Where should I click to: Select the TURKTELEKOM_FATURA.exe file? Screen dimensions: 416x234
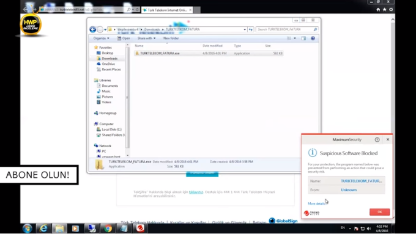point(209,53)
